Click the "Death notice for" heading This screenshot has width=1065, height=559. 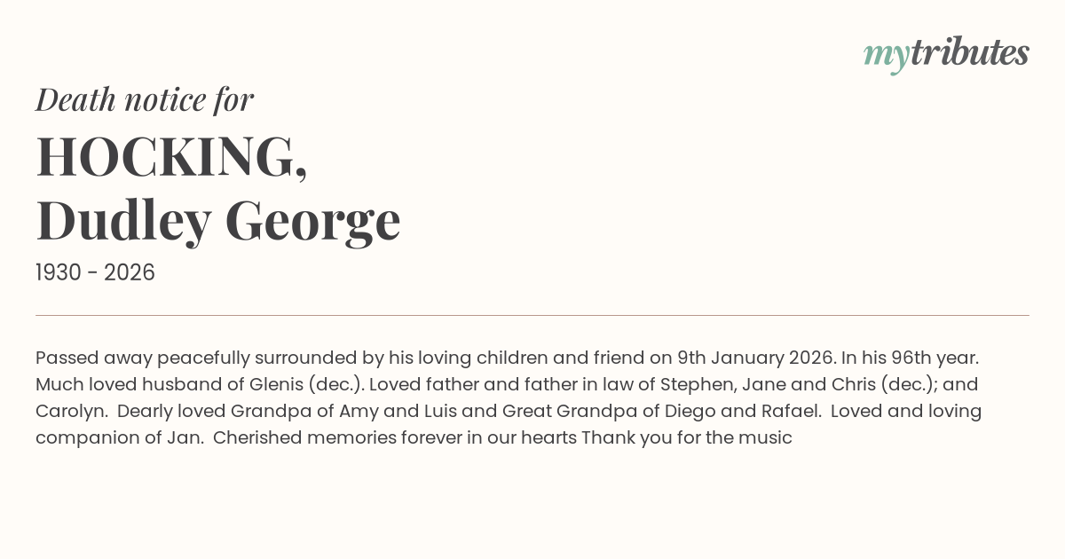pyautogui.click(x=145, y=100)
